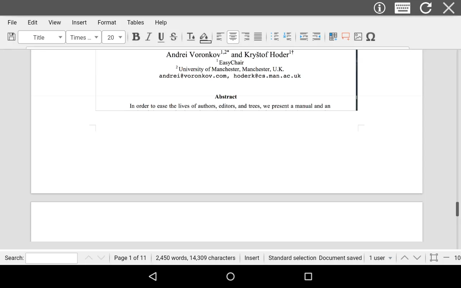Open the info icon in top bar

tap(380, 8)
